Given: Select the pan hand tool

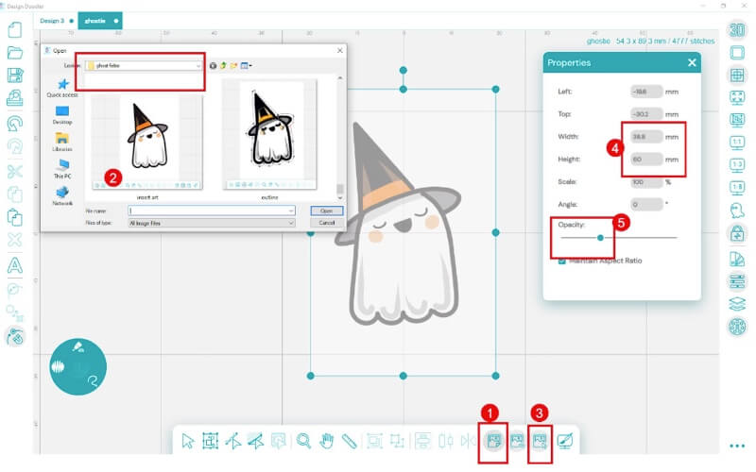Looking at the screenshot, I should click(x=327, y=441).
